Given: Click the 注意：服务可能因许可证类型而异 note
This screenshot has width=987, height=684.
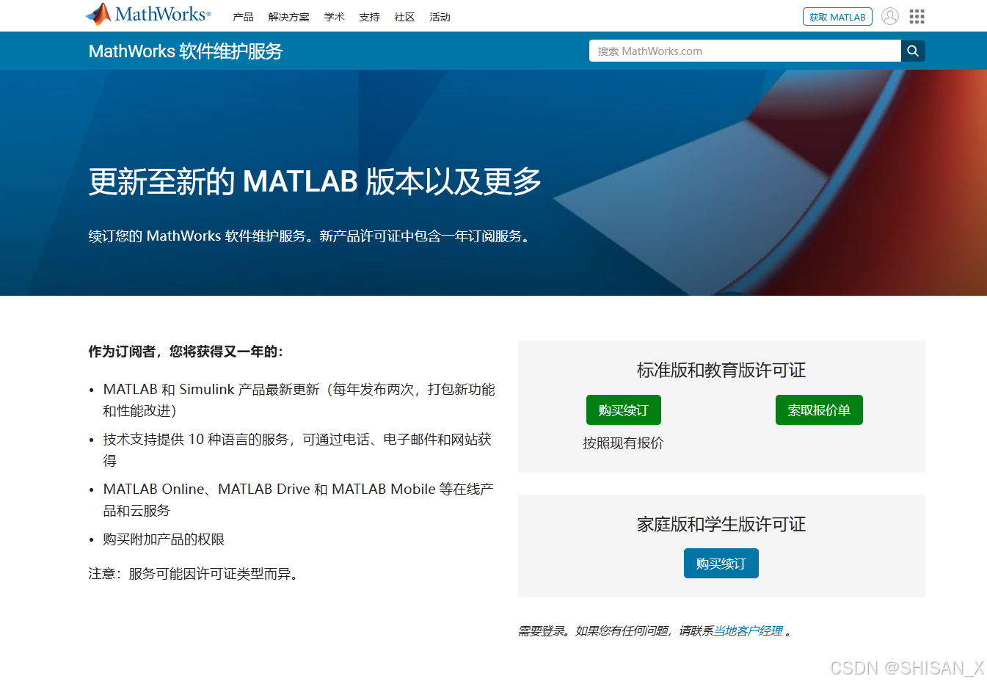Looking at the screenshot, I should click(x=195, y=574).
